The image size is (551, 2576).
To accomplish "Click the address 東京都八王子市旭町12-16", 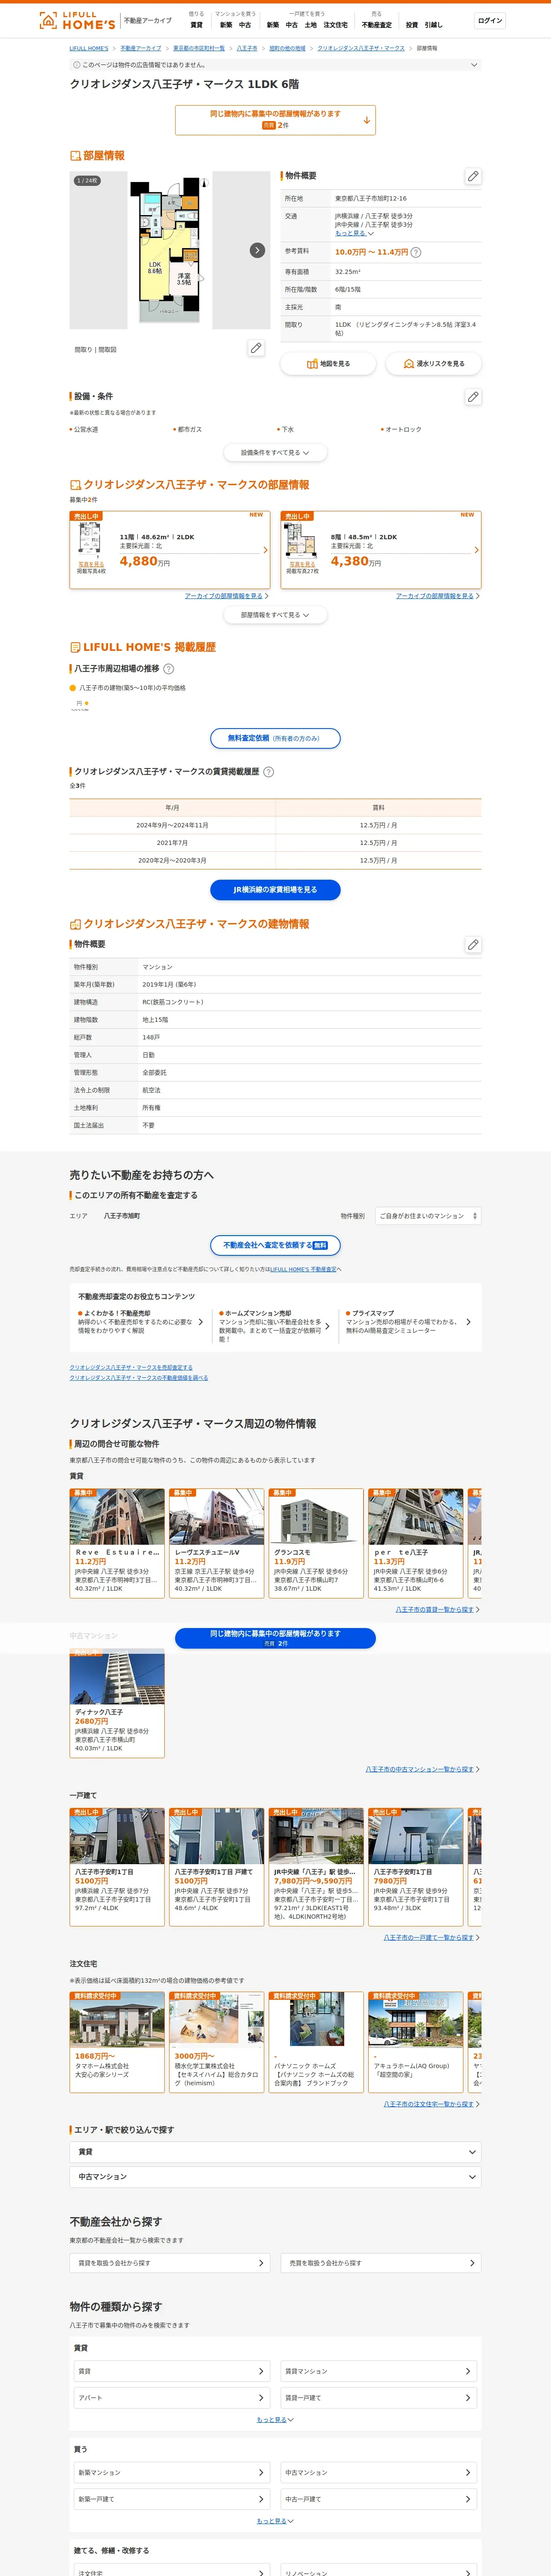I will point(371,198).
